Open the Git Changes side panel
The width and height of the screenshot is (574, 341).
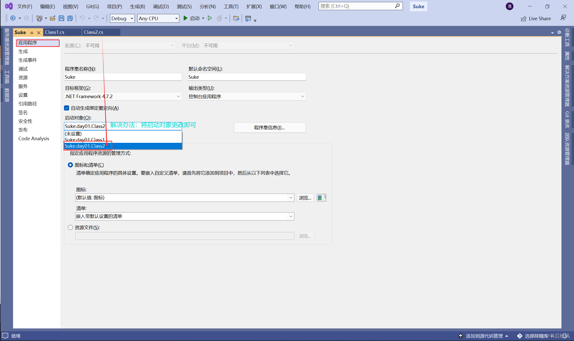click(567, 119)
